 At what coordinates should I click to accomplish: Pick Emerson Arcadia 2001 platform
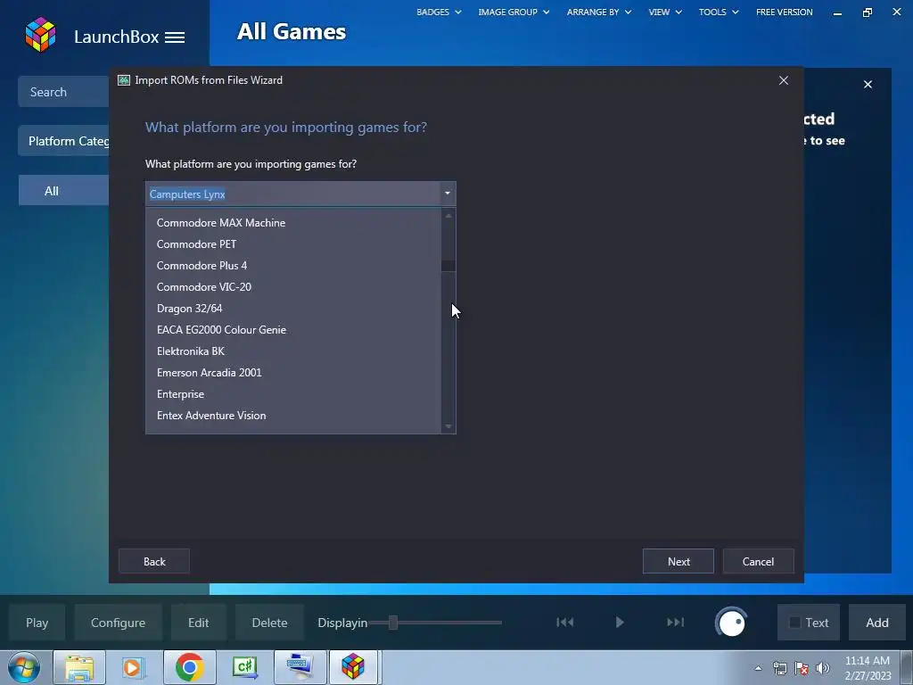(293, 373)
